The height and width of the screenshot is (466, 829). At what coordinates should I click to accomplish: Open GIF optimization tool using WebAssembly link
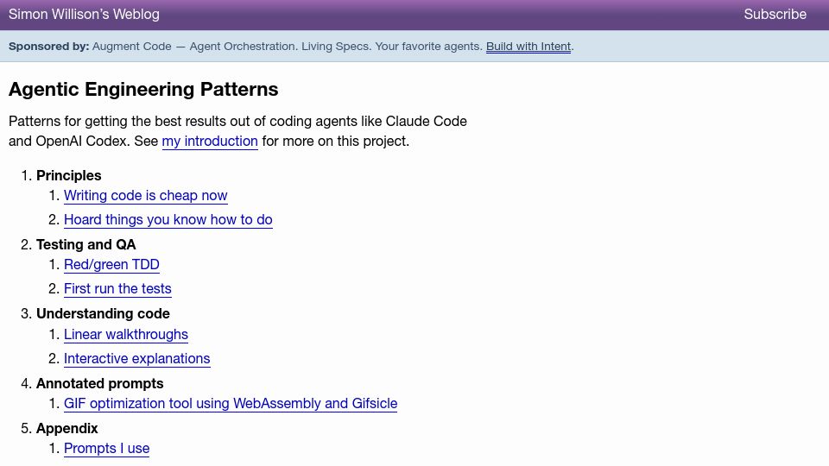pos(231,404)
